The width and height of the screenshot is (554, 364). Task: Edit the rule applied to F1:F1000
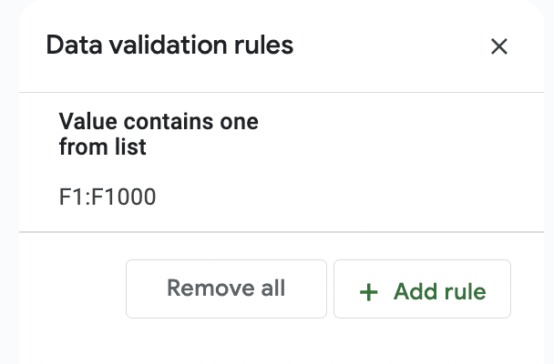(x=282, y=162)
